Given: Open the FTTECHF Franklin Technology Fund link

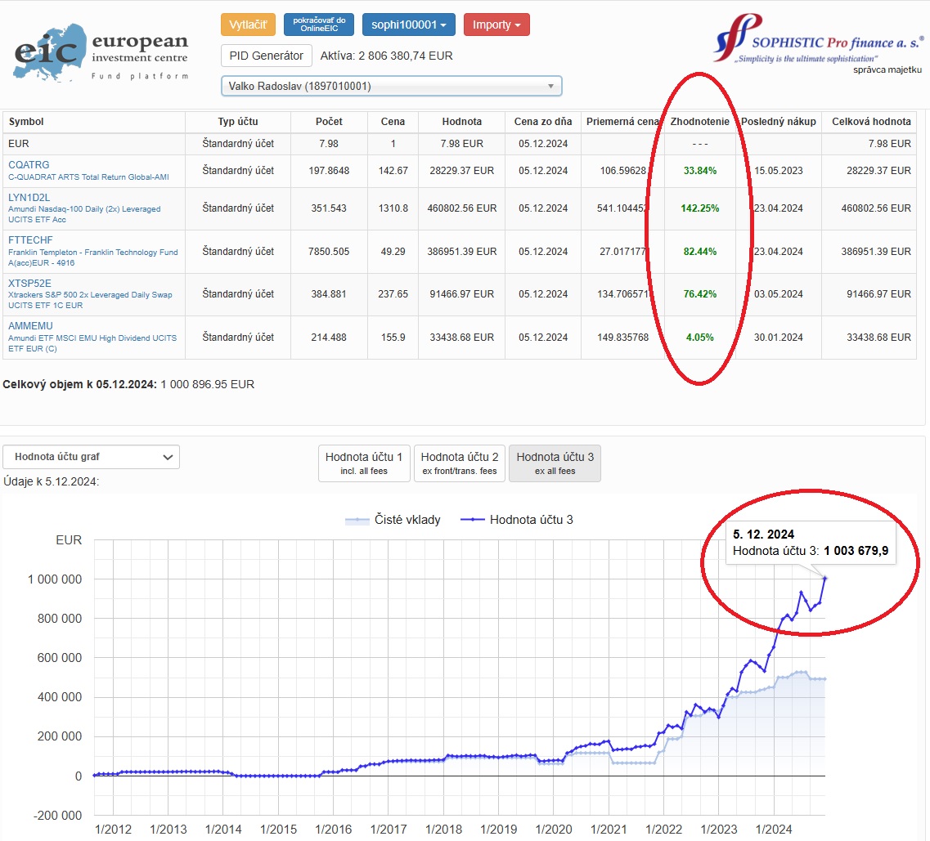Looking at the screenshot, I should pos(30,240).
